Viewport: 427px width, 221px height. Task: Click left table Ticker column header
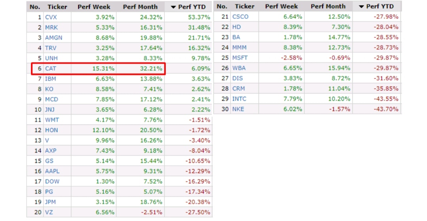(57, 7)
